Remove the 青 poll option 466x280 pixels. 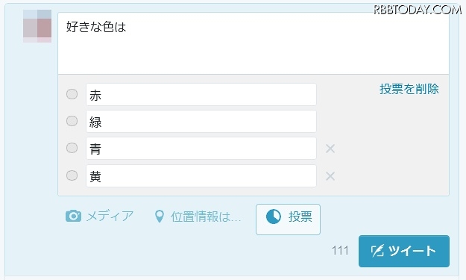pos(330,149)
